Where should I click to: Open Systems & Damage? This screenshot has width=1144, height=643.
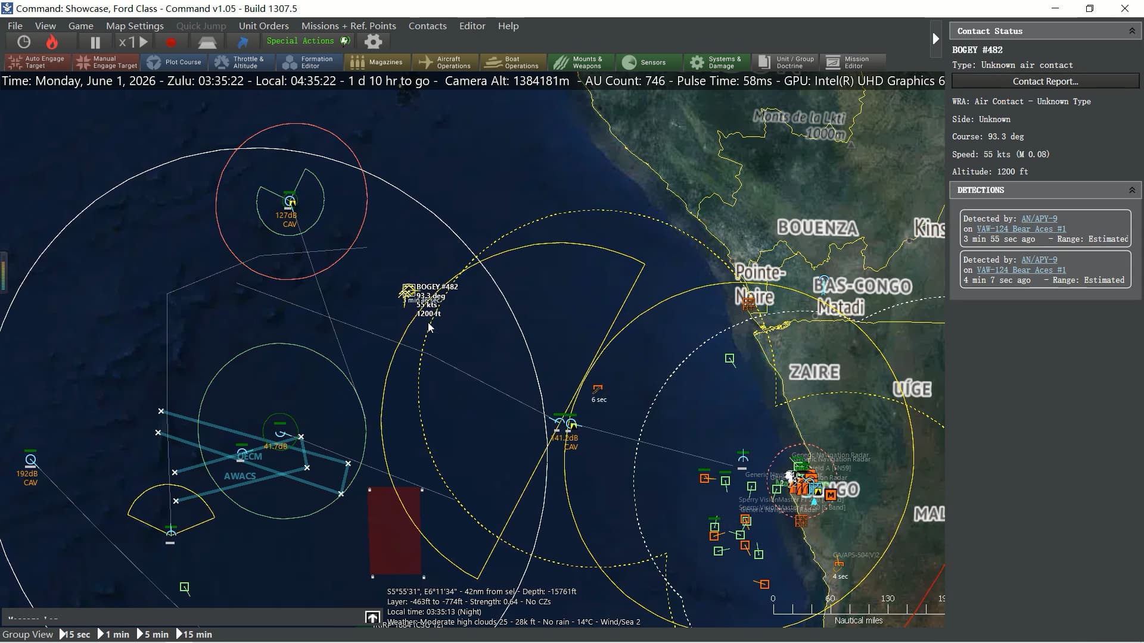[716, 62]
